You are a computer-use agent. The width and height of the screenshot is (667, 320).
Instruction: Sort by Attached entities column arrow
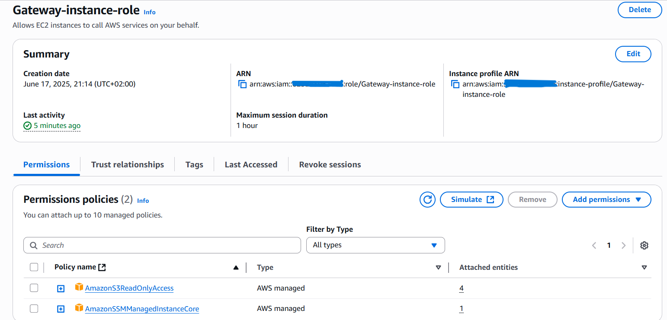[x=644, y=268]
